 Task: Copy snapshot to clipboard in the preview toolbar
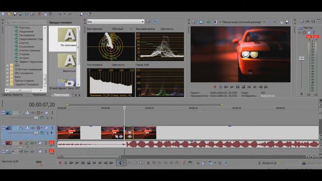[x=281, y=22]
